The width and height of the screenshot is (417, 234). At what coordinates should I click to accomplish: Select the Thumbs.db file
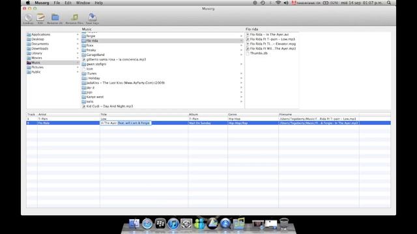point(259,53)
